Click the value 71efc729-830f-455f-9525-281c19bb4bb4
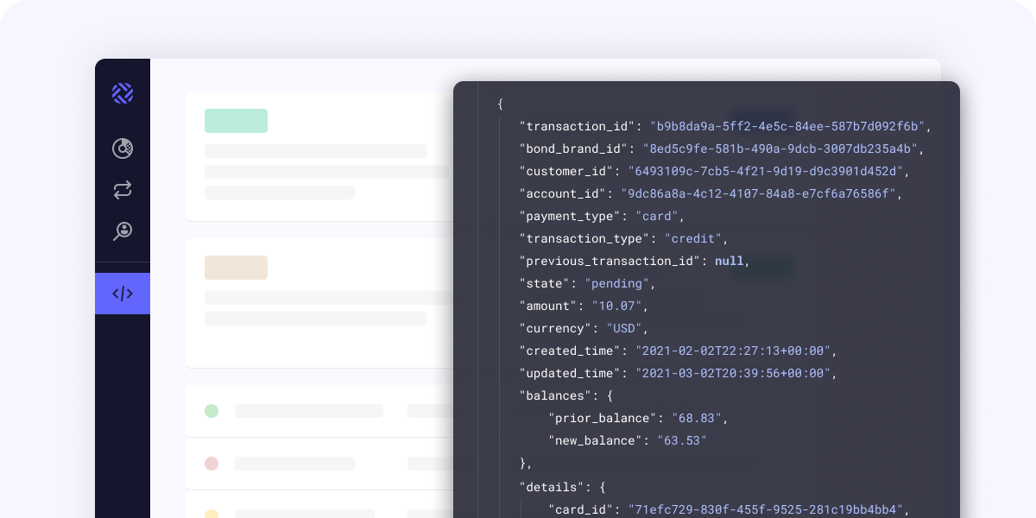Image resolution: width=1036 pixels, height=518 pixels. (766, 509)
